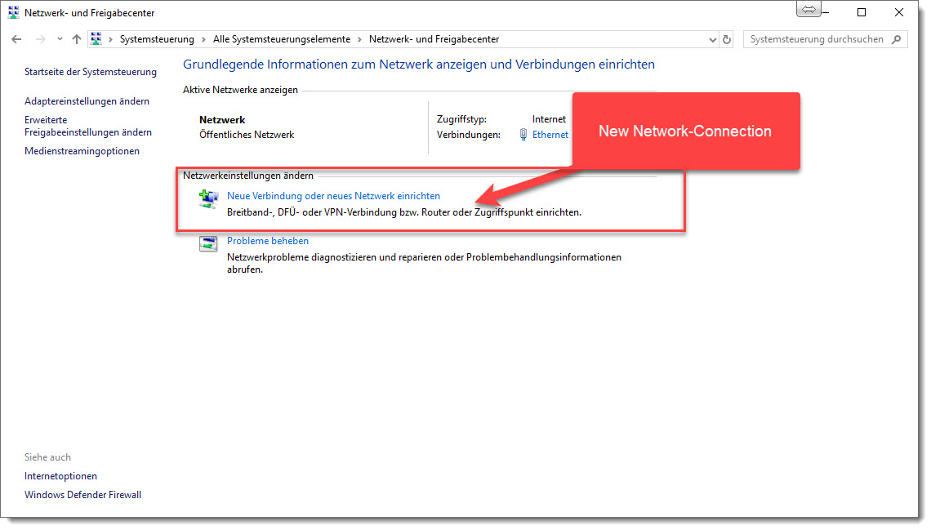The image size is (931, 530).
Task: Click the Control Panel icon in address bar
Action: 96,39
